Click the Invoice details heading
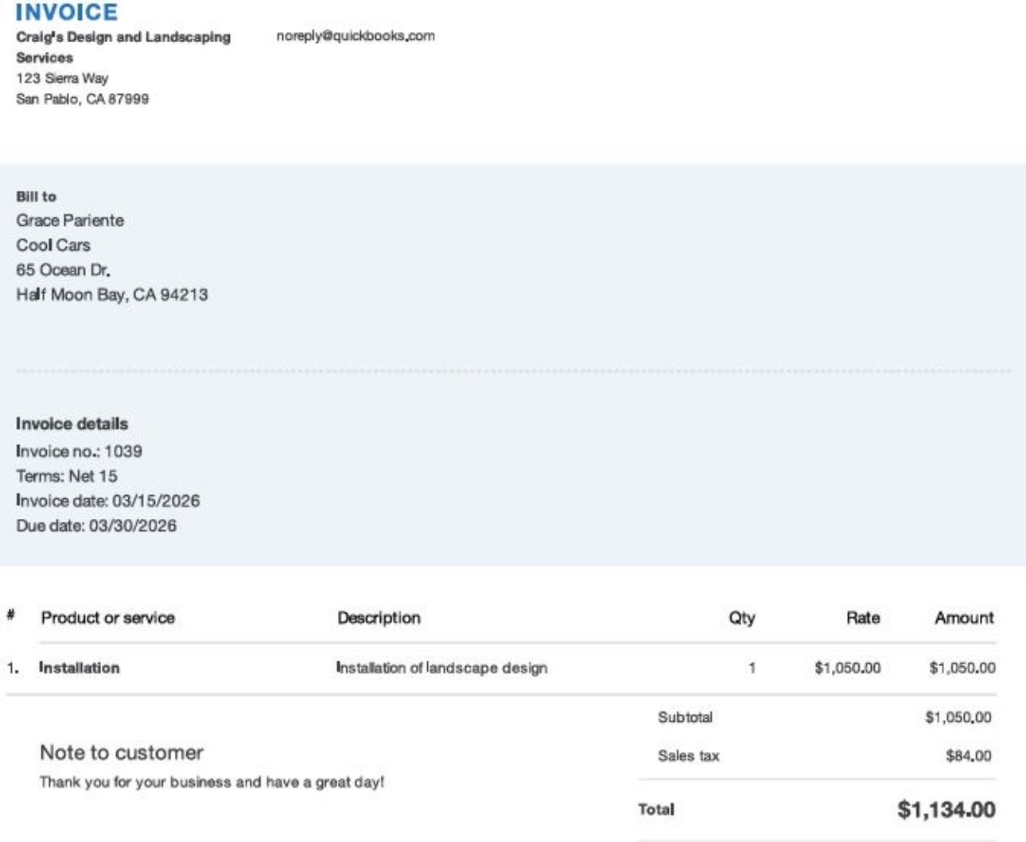1026x842 pixels. [x=72, y=423]
